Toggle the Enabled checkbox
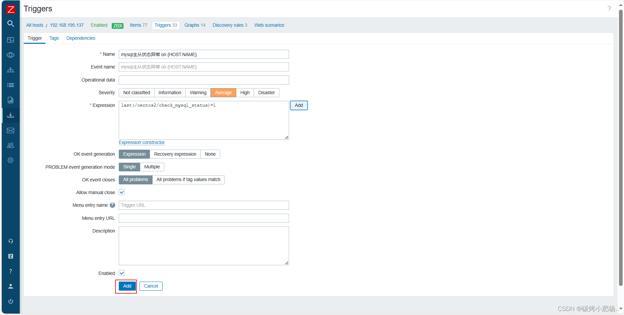The image size is (624, 315). click(x=122, y=273)
